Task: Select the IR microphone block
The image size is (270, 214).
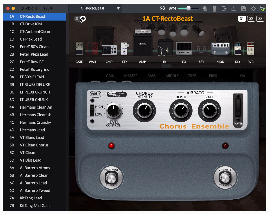Action: (165, 48)
